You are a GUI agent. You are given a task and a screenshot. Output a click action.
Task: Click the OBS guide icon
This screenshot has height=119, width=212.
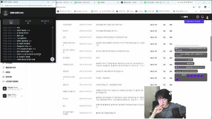pos(5,96)
